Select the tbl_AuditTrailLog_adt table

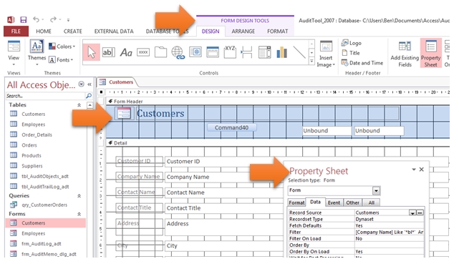(x=45, y=187)
